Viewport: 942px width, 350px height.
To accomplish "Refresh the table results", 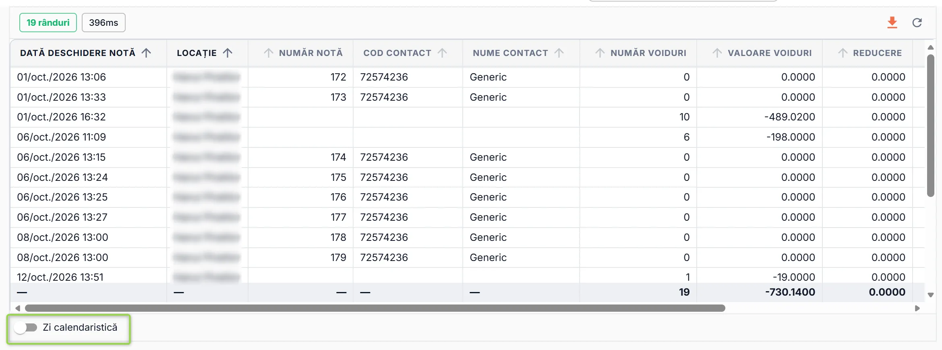I will (917, 23).
